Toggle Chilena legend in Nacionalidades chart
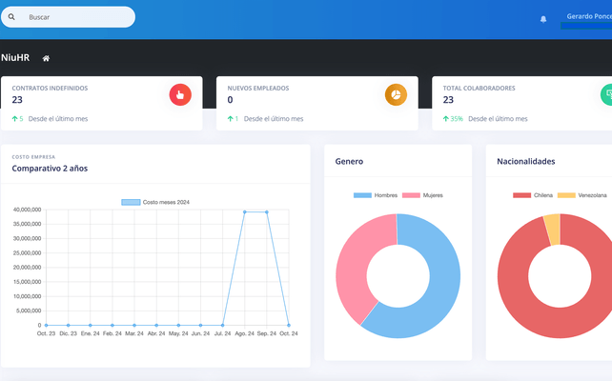 pyautogui.click(x=534, y=195)
